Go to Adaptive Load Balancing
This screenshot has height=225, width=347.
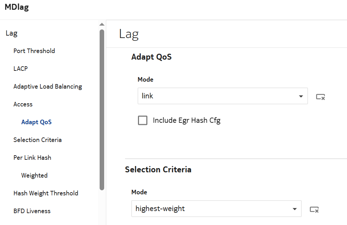point(48,87)
